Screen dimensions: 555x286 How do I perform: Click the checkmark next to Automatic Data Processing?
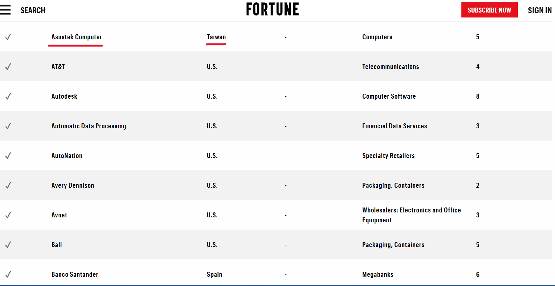8,126
